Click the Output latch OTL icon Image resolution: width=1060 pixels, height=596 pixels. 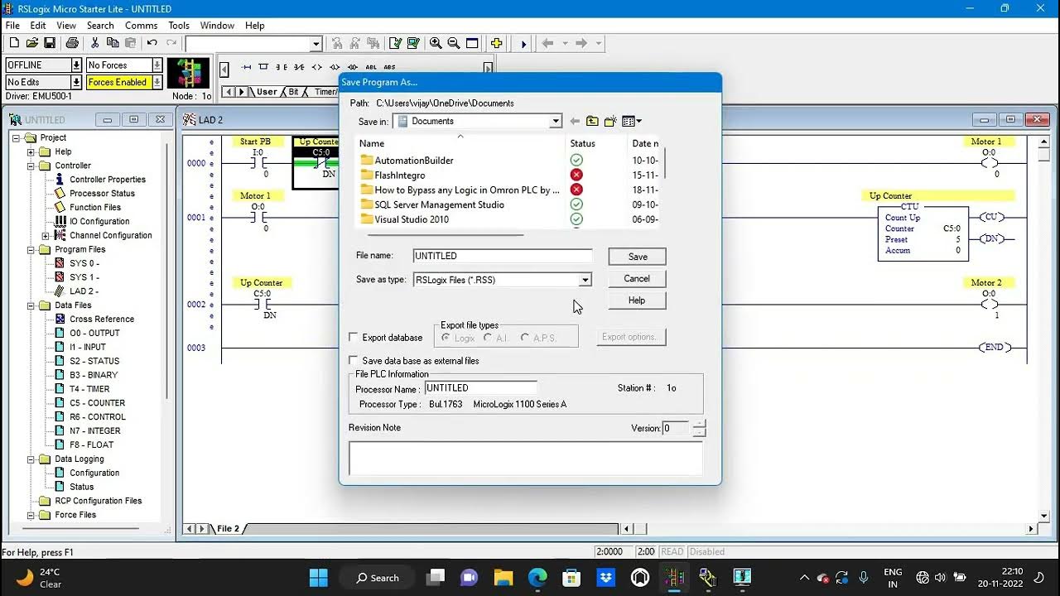tap(335, 67)
